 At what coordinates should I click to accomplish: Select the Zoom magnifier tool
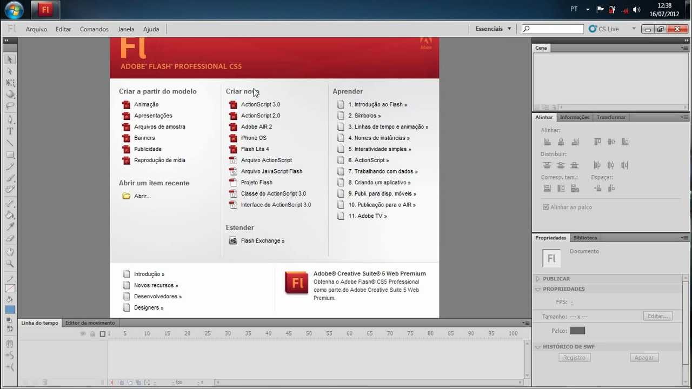coord(10,264)
